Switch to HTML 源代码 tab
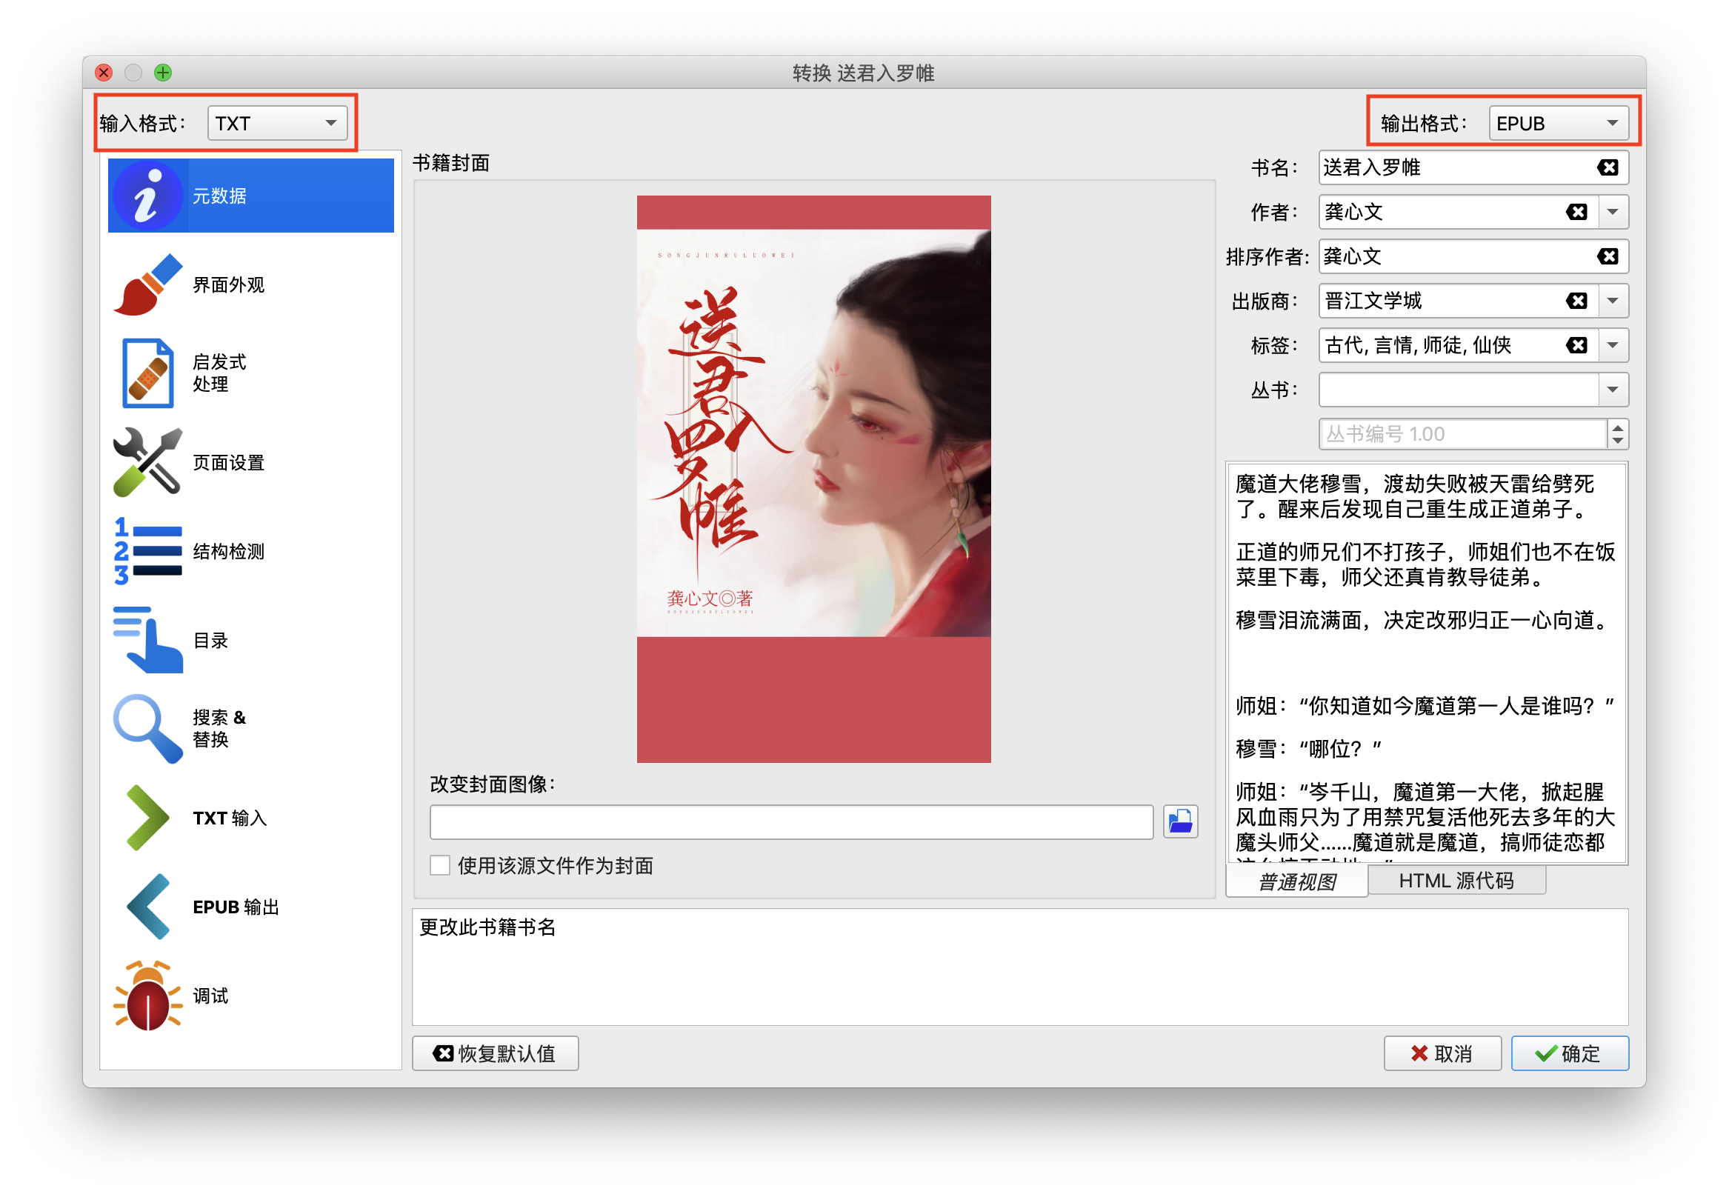This screenshot has width=1729, height=1197. tap(1456, 881)
